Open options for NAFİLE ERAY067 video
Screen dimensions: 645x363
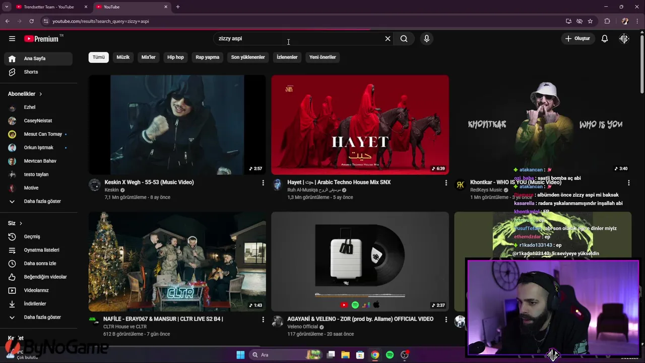[x=263, y=319]
